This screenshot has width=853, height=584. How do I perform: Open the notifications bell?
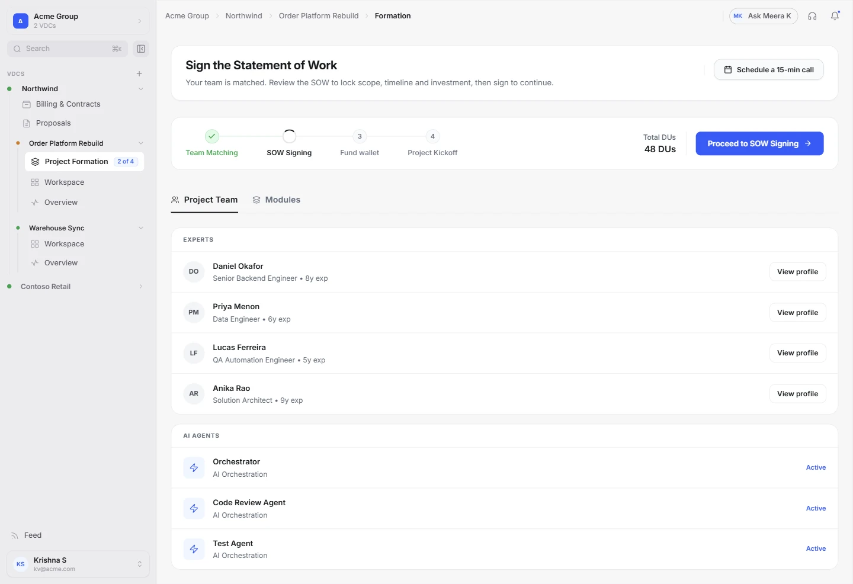[835, 16]
